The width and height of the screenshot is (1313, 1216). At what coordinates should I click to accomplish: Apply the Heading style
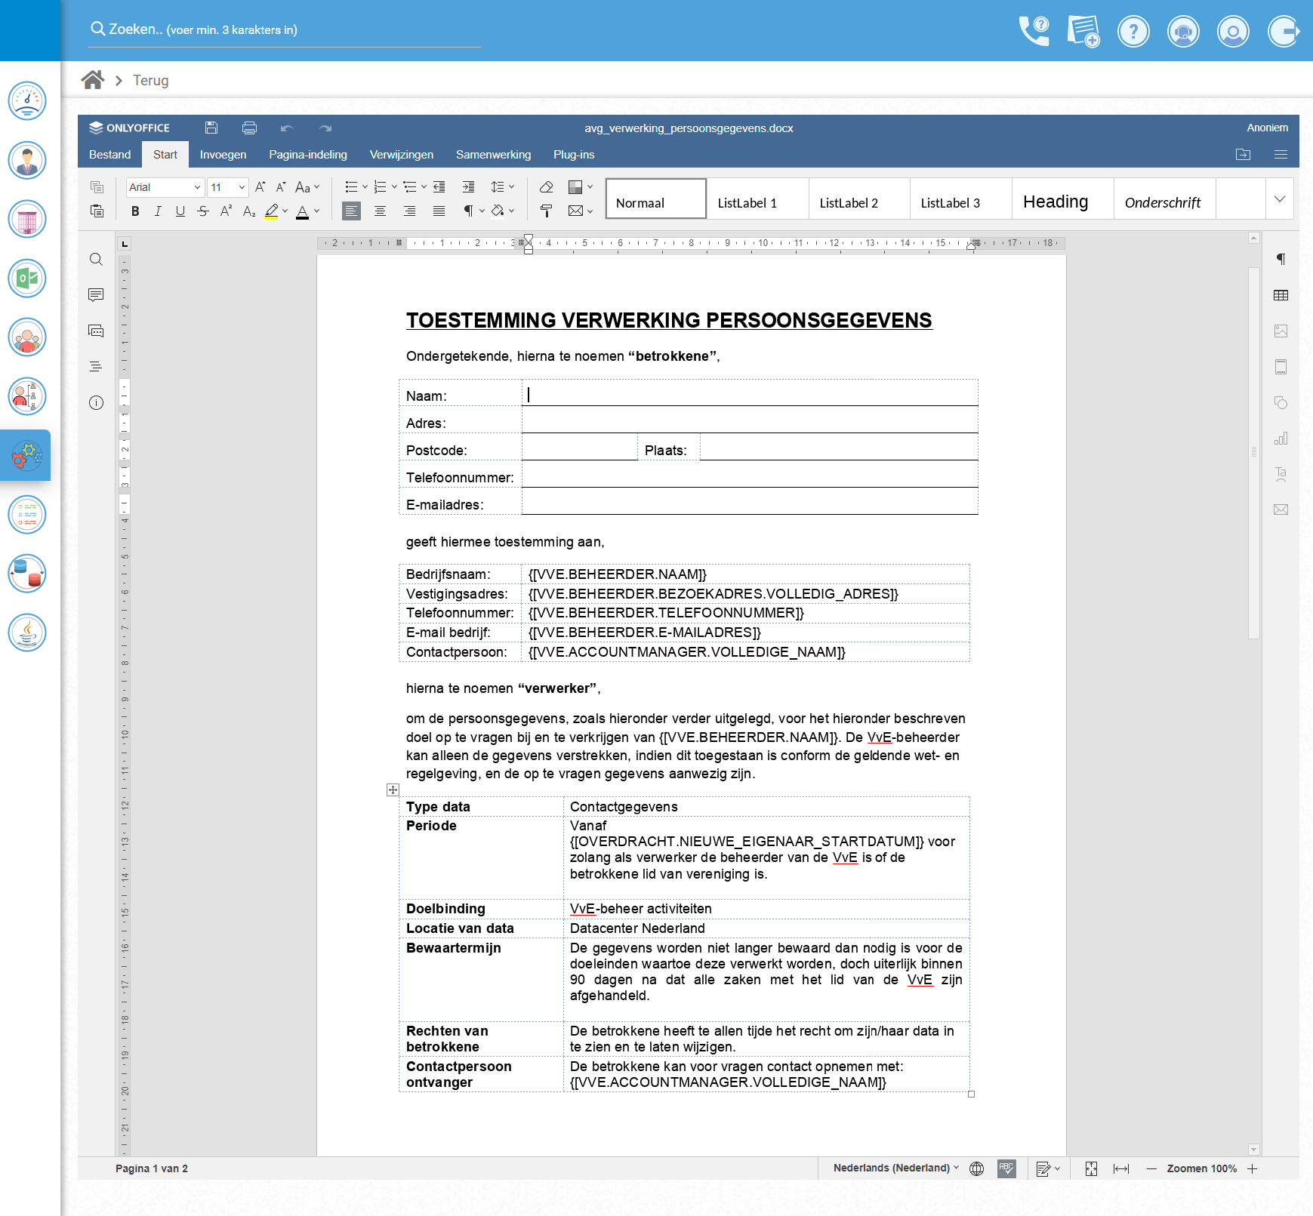coord(1062,199)
